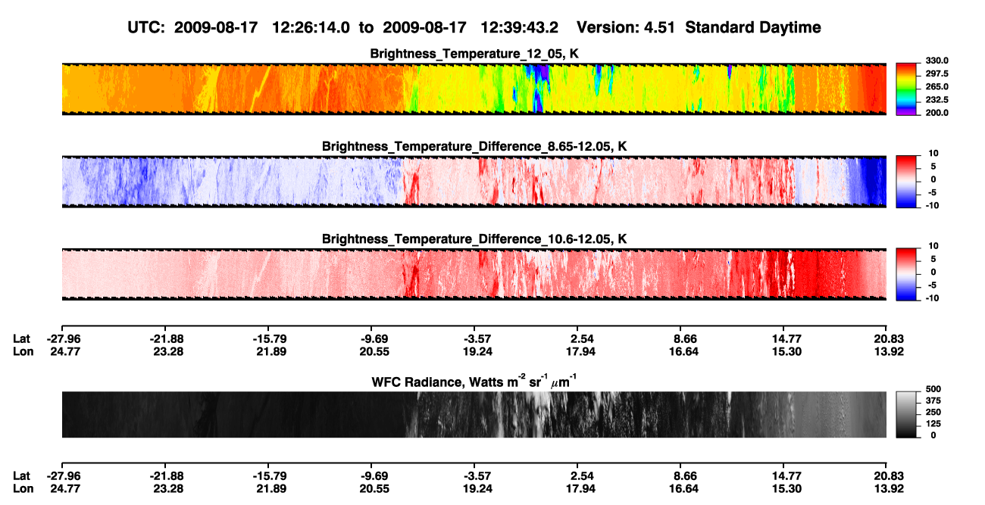Click 'Lat' label under the WFC Radiance panel

tap(22, 475)
